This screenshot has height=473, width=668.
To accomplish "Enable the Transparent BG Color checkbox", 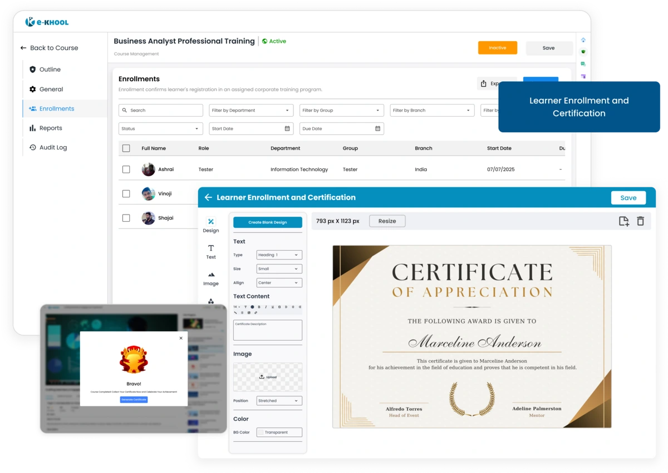I will (x=260, y=432).
